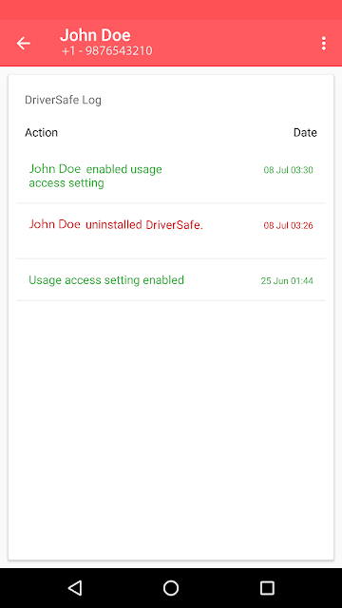Tap the red John Doe name text
The height and width of the screenshot is (608, 342).
[x=55, y=224]
